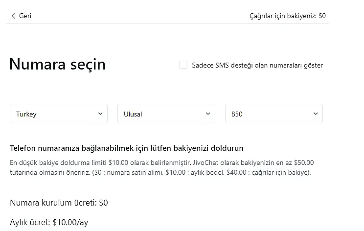Open the 850 area code dropdown
The image size is (364, 231).
274,114
